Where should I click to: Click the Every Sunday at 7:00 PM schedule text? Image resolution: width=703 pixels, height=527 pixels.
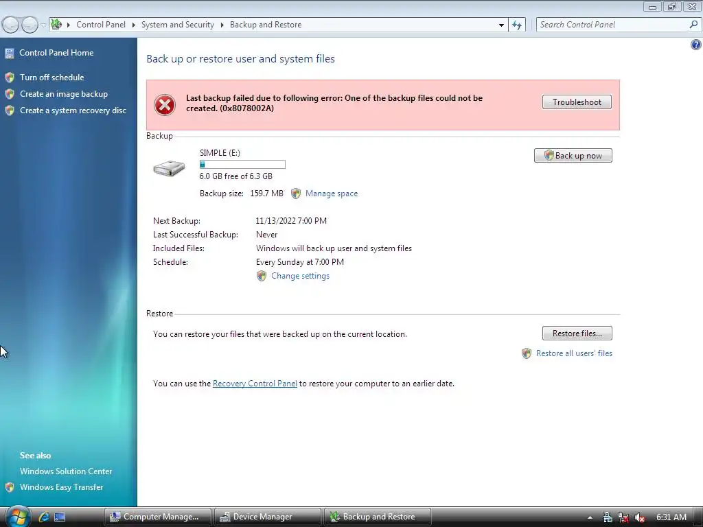coord(300,262)
